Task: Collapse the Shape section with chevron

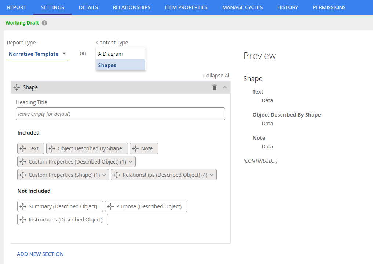Action: 225,87
